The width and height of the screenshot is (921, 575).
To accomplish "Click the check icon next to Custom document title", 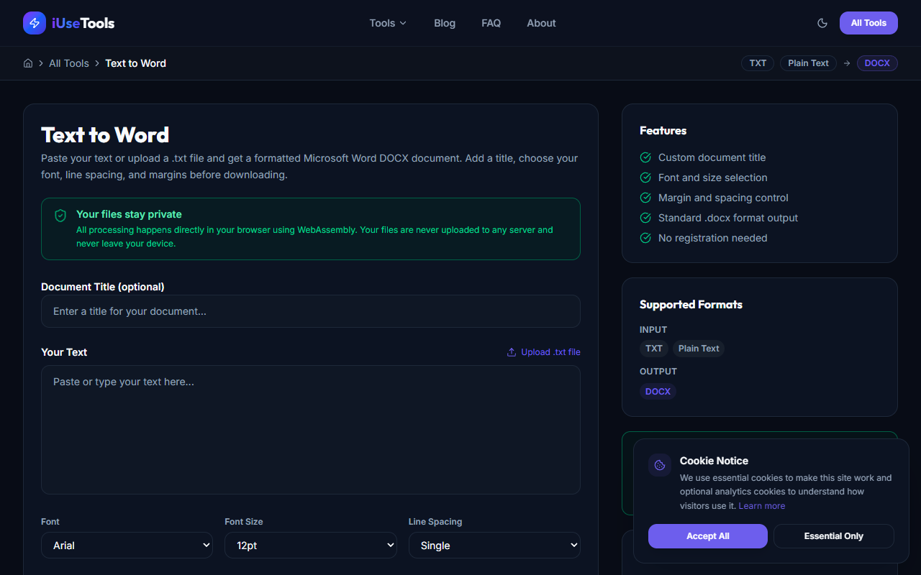I will point(645,157).
